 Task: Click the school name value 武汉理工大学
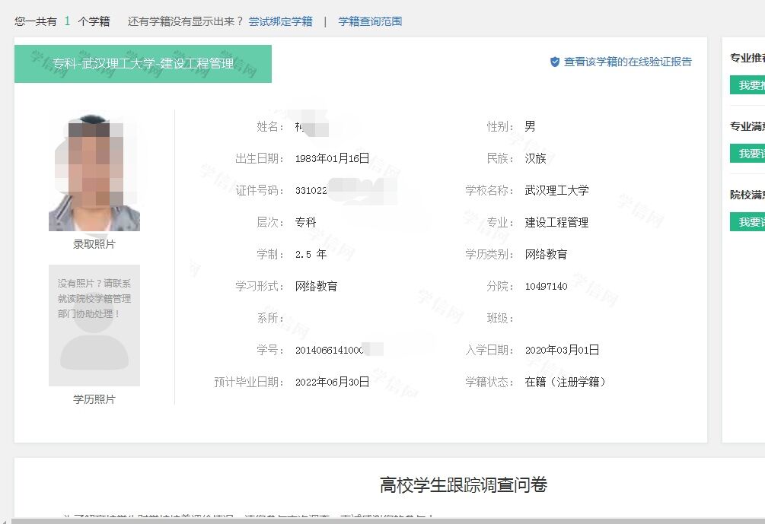coord(556,190)
